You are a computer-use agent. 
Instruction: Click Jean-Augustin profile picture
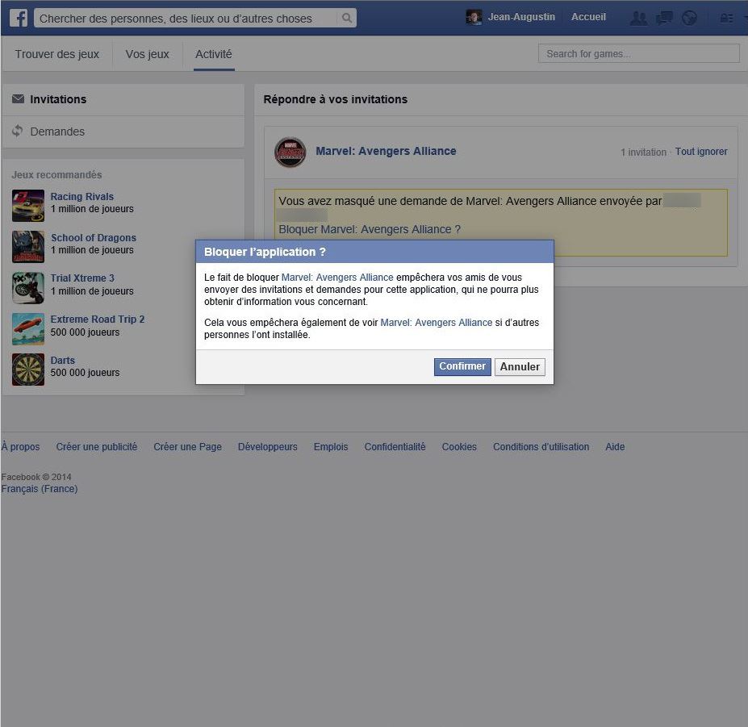(473, 17)
